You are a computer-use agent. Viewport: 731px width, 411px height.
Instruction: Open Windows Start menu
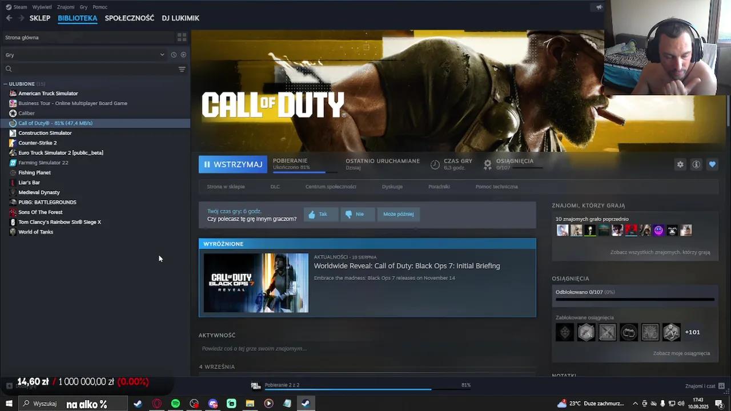pyautogui.click(x=9, y=404)
